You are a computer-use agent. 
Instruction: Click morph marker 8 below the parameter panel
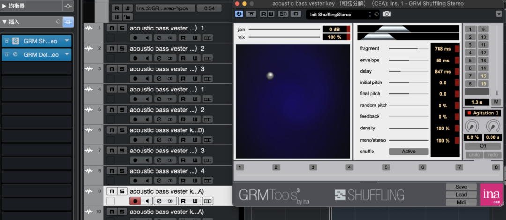click(x=497, y=167)
